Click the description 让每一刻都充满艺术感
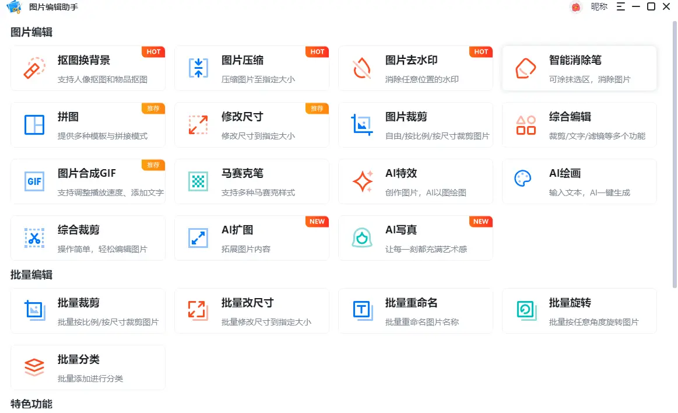678x413 pixels. coord(426,250)
